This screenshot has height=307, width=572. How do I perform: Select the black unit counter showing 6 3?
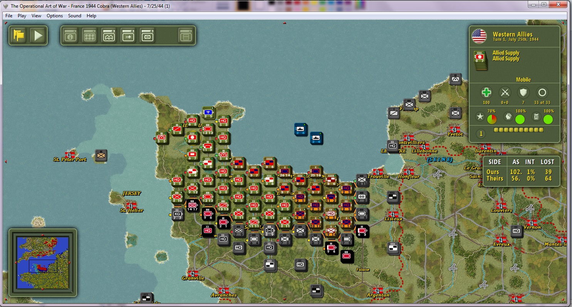(x=362, y=231)
